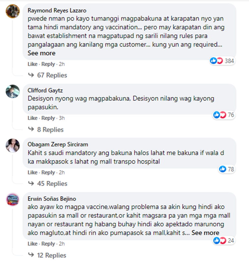249x262 pixels.
Task: Like Raymond Reyes Lazaro's comment
Action: [33, 64]
